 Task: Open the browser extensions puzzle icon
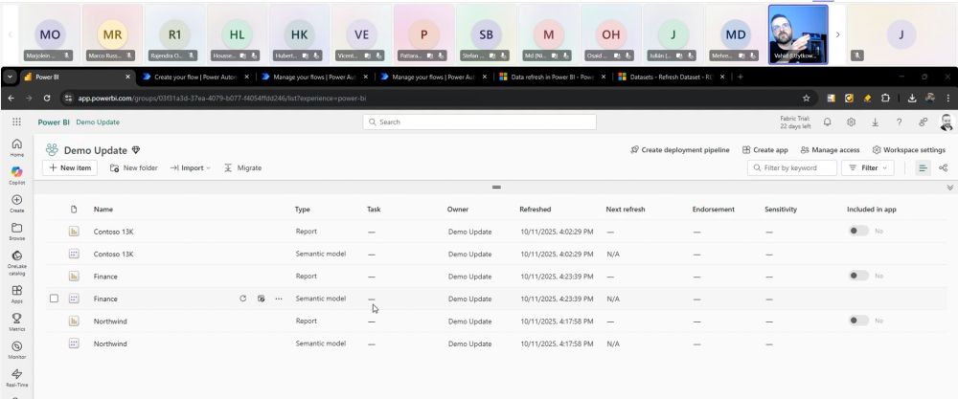tap(885, 98)
